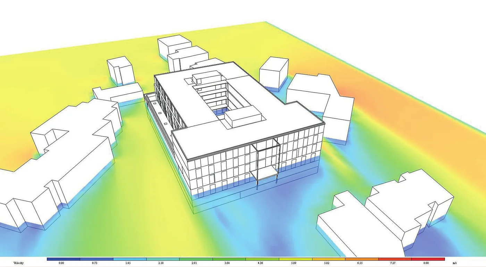
Task: Pick the green legend swatch above 3.64
Action: tap(229, 259)
